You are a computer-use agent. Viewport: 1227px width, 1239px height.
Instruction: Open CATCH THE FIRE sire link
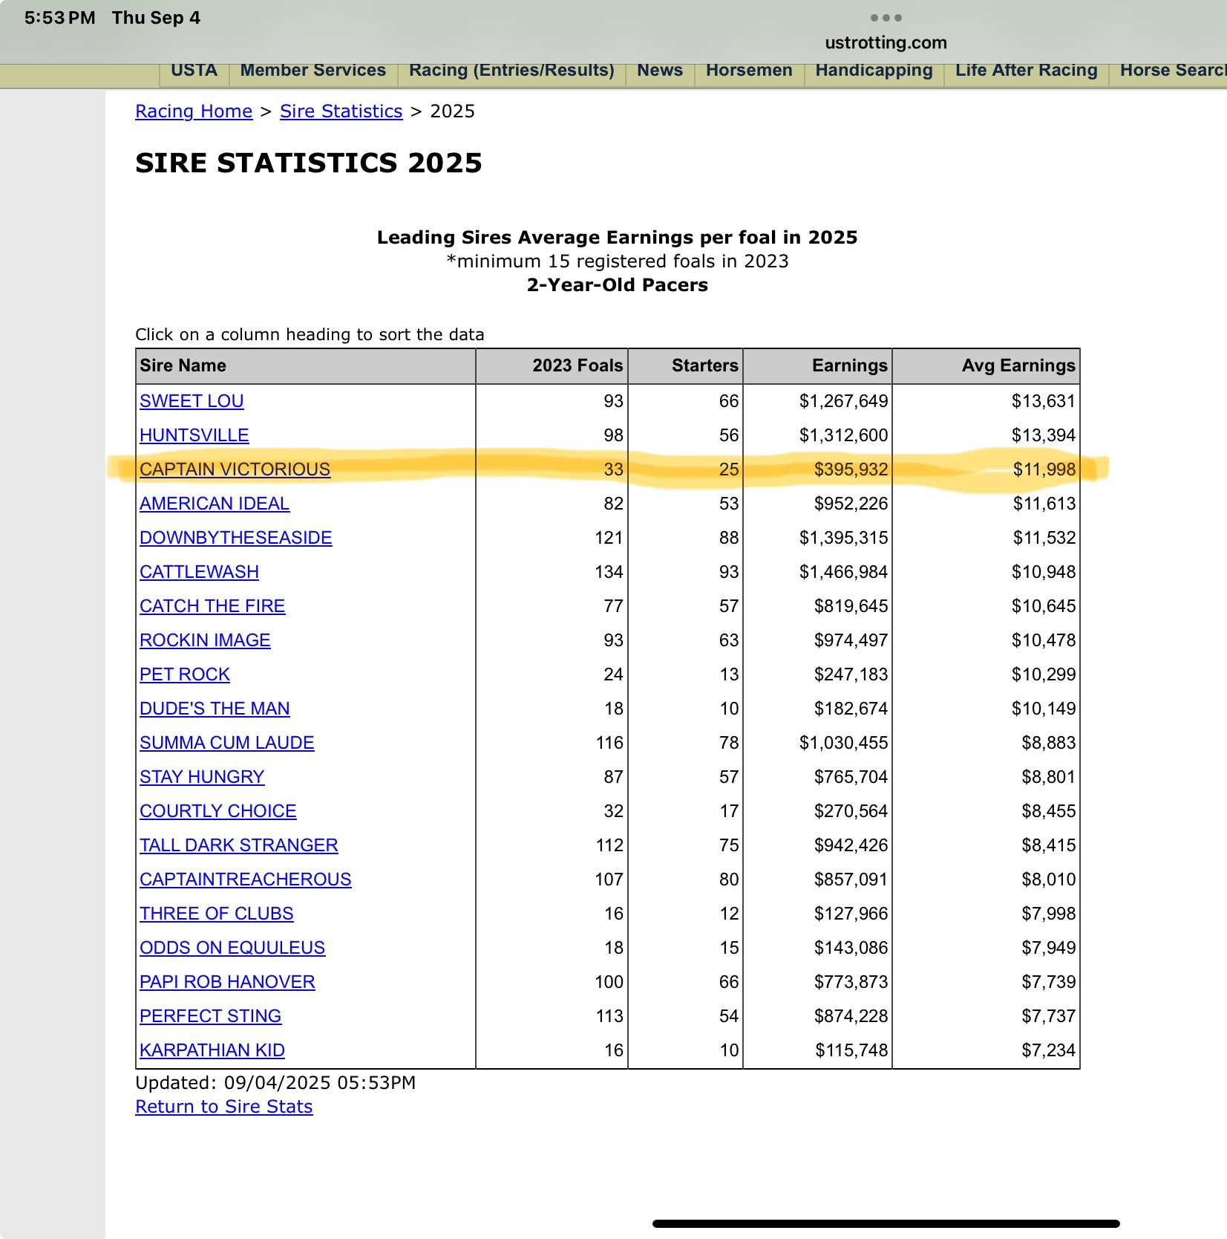(x=212, y=606)
